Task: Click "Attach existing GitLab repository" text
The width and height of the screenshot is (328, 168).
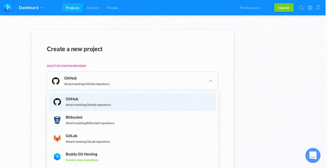Action: point(88,142)
